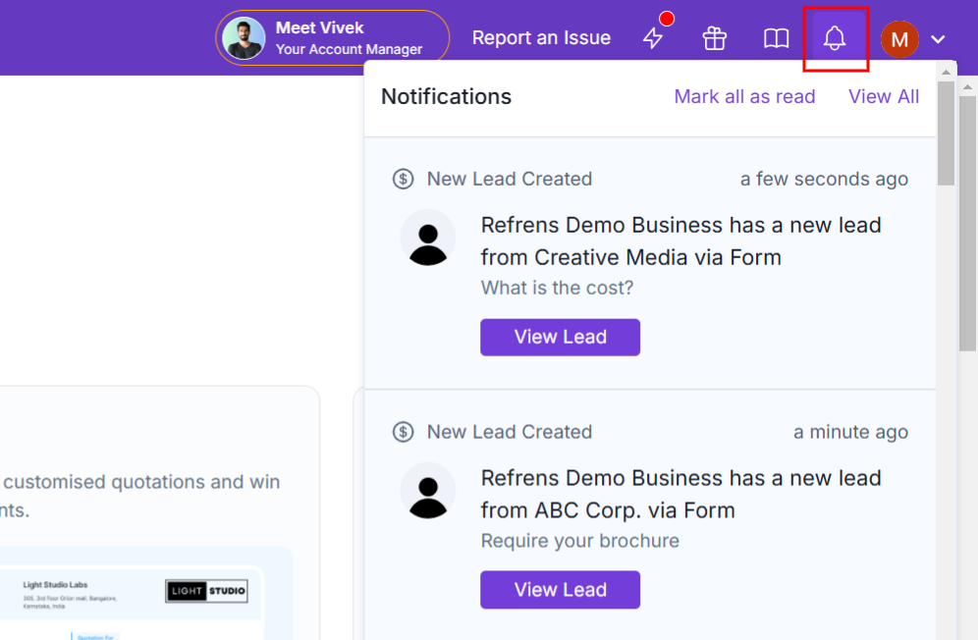Click Meet Vivek account manager badge
The width and height of the screenshot is (978, 640).
333,38
